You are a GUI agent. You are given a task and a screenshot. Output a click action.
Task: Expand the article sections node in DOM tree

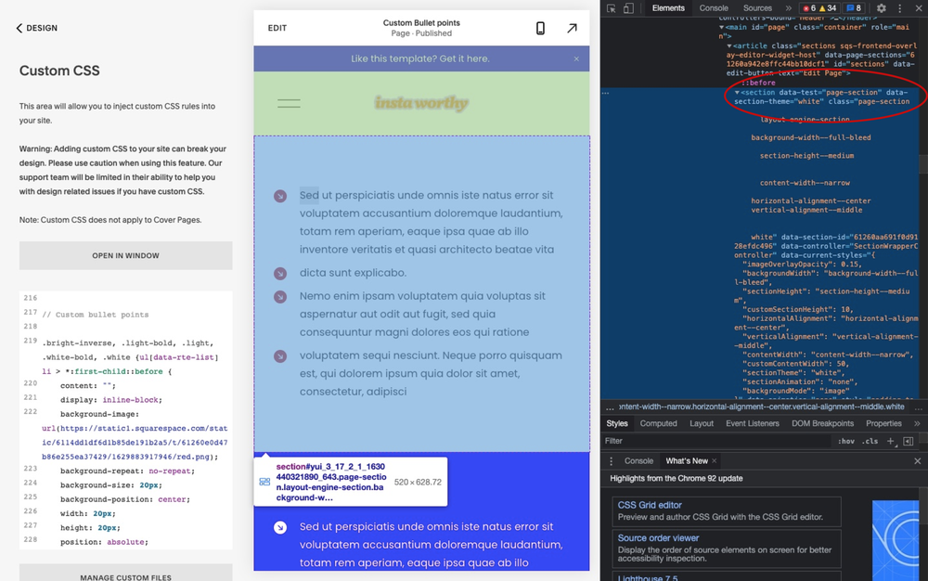coord(730,45)
